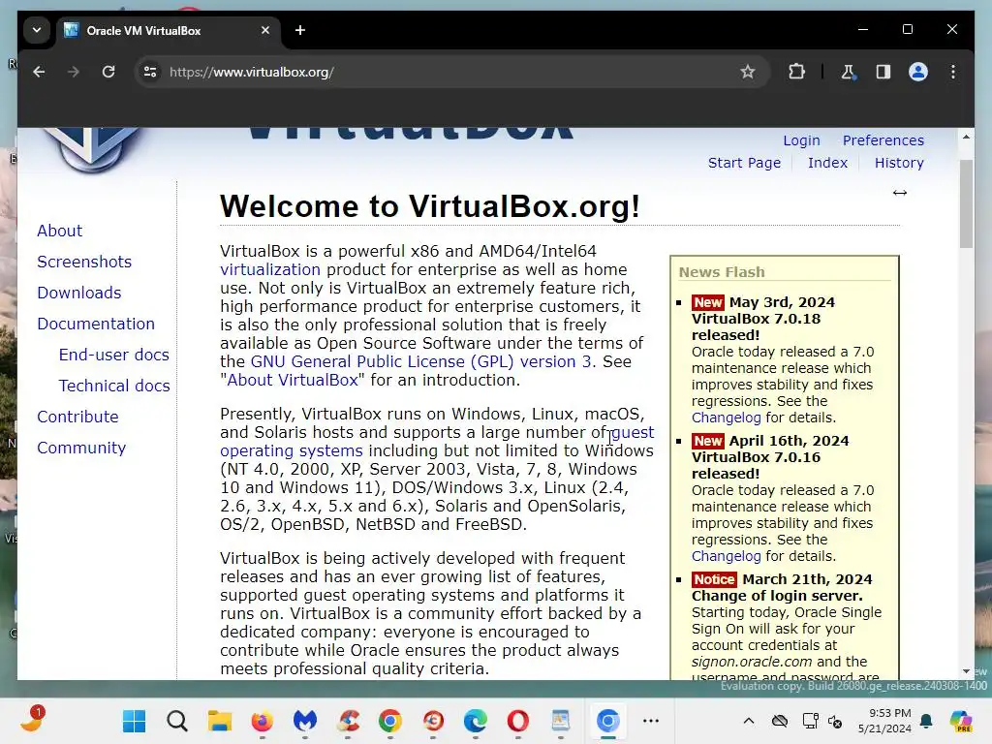Open Chrome Labs flask icon
992x744 pixels.
[x=848, y=72]
